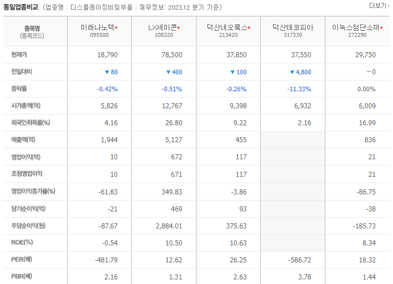This screenshot has height=284, width=393.
Task: Click PER value -586.72
Action: [299, 260]
